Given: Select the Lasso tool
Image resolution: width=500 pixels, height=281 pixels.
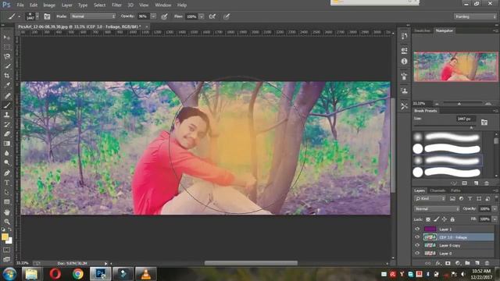Looking at the screenshot, I should 7,57.
